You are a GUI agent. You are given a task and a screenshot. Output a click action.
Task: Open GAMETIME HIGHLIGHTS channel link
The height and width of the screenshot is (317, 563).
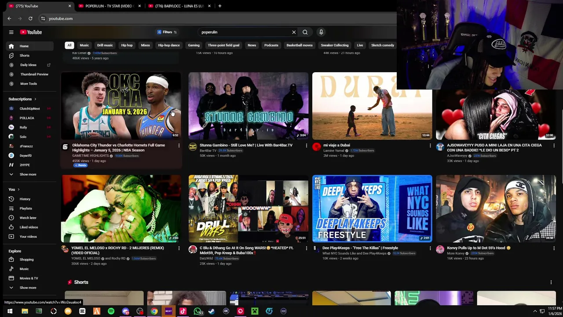90,155
